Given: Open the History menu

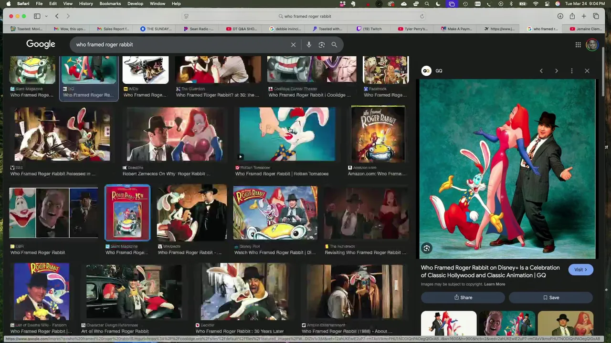Looking at the screenshot, I should coord(86,4).
